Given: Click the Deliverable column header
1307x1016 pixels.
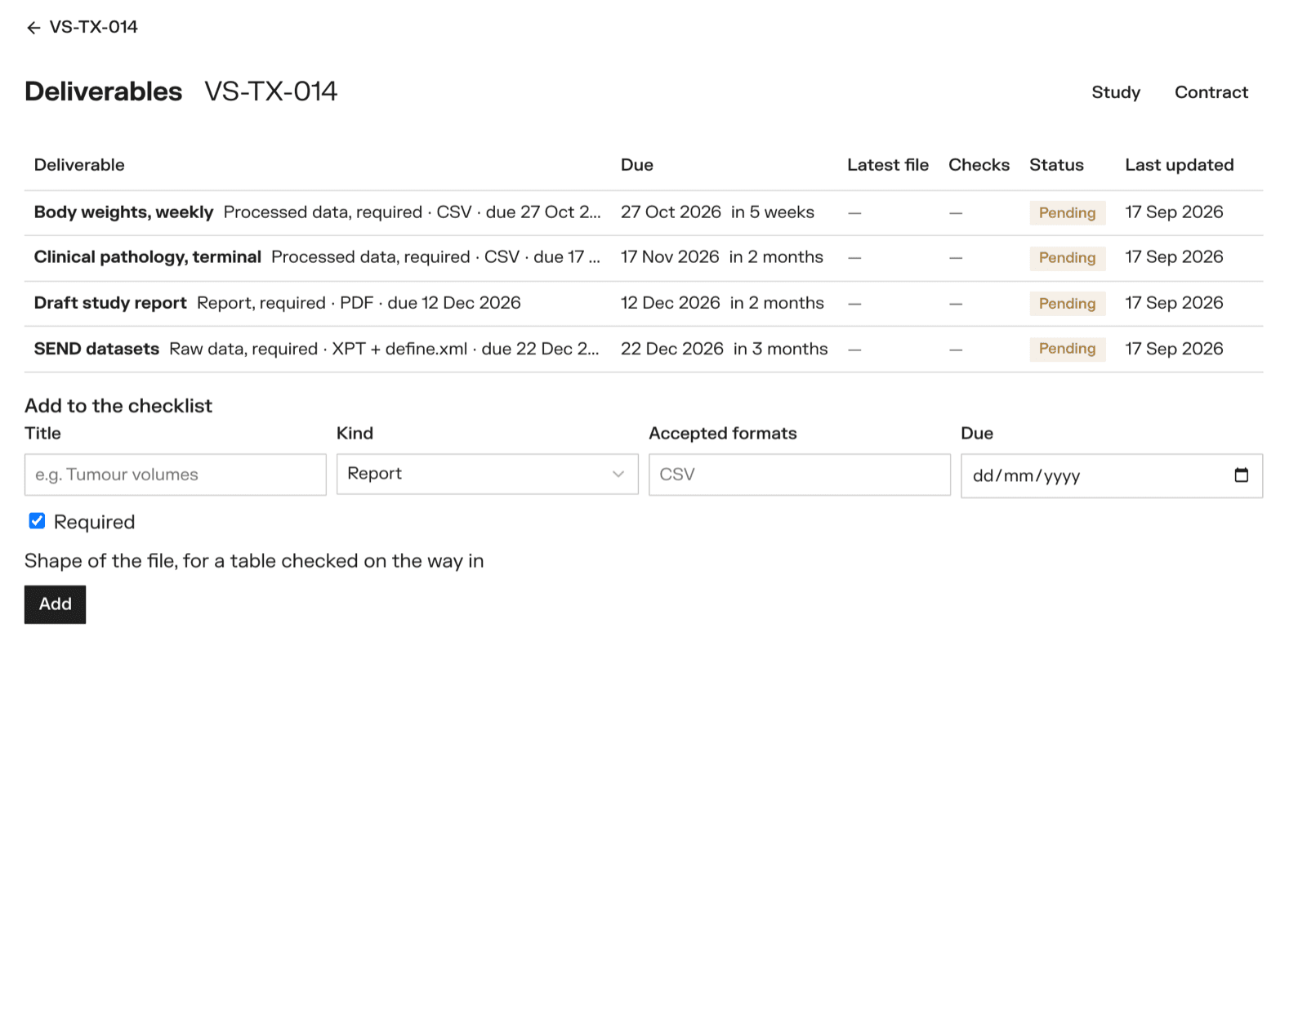Looking at the screenshot, I should 79,165.
